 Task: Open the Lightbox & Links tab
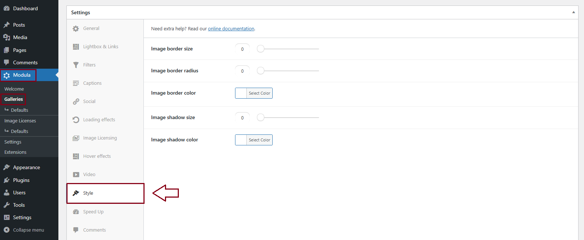tap(100, 47)
